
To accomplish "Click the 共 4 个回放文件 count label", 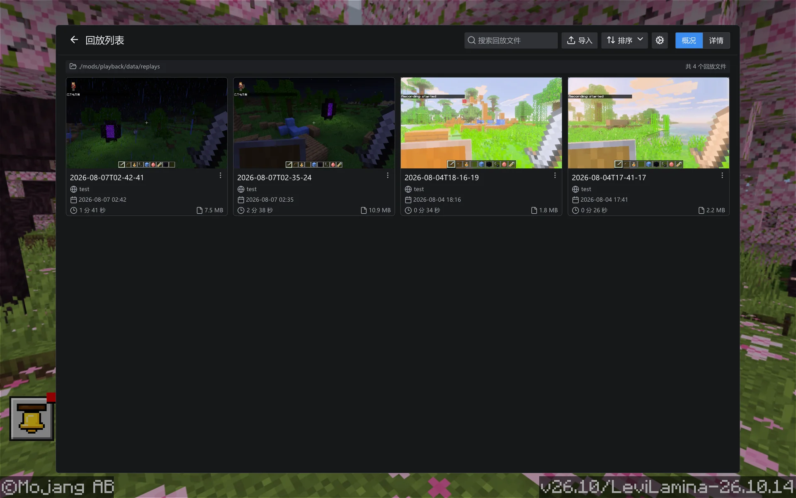I will click(706, 66).
